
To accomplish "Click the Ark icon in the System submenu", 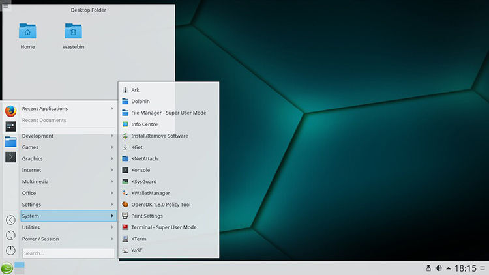I will (125, 90).
